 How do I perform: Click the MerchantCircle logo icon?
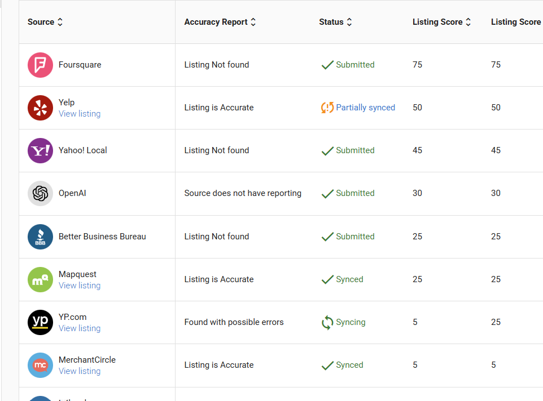click(x=40, y=365)
